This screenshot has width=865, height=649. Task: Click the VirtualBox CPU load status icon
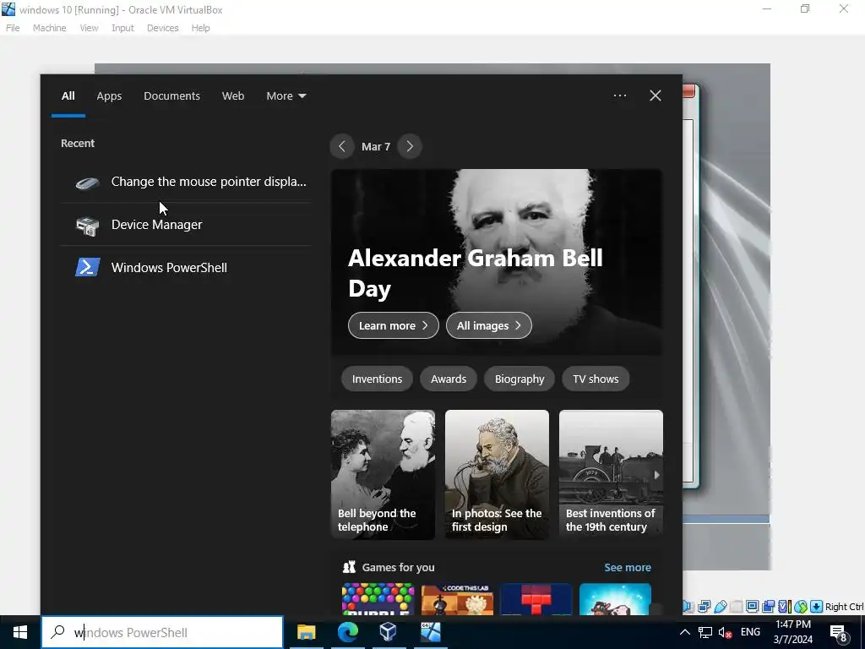[785, 607]
